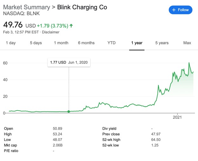Show the 5 years chart
The image size is (198, 161).
[162, 43]
